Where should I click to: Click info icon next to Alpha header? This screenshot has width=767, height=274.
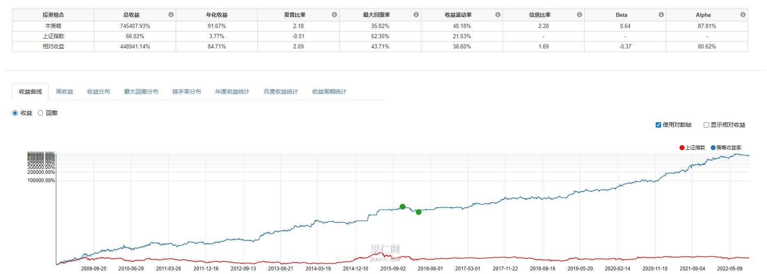743,15
